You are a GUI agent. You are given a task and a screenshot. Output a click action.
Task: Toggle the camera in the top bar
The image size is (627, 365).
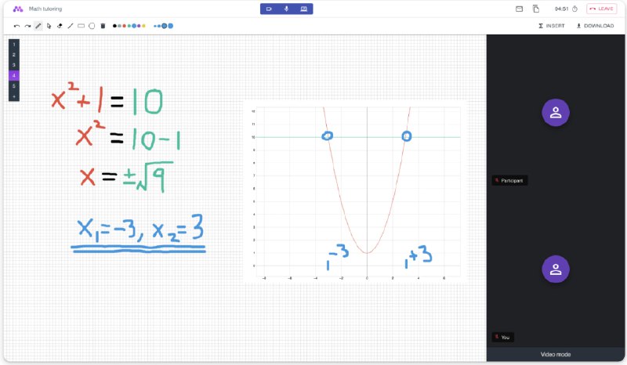pos(269,9)
